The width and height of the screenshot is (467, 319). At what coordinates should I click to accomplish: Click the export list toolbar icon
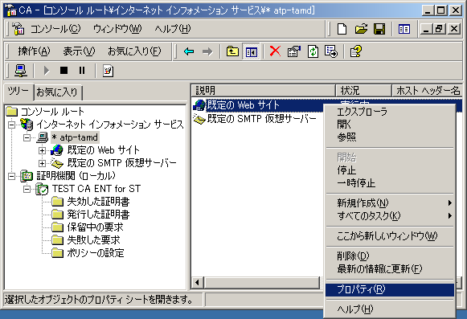[x=331, y=51]
